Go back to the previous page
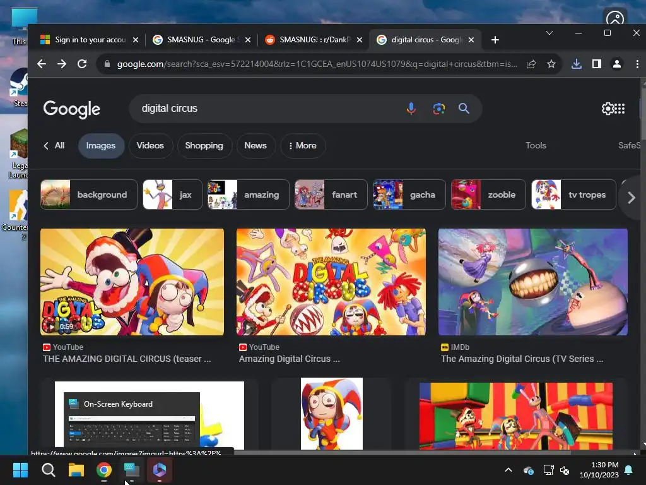Screen dimensions: 646x485 pos(42,64)
